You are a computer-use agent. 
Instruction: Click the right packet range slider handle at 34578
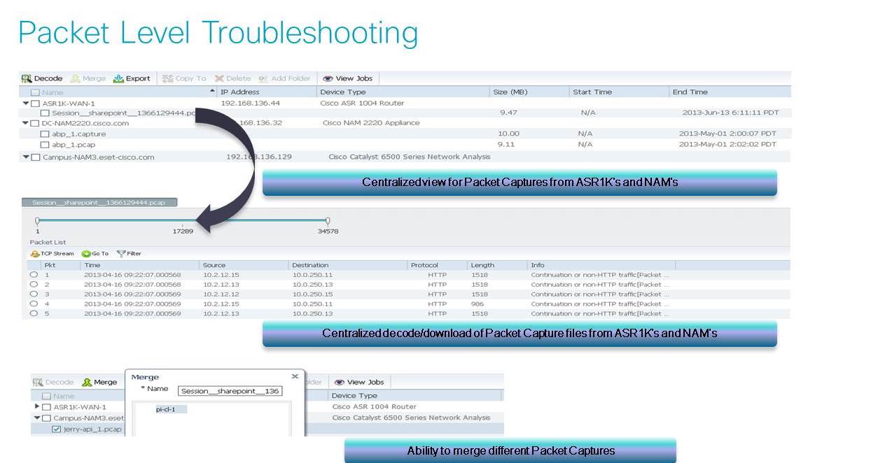point(328,221)
